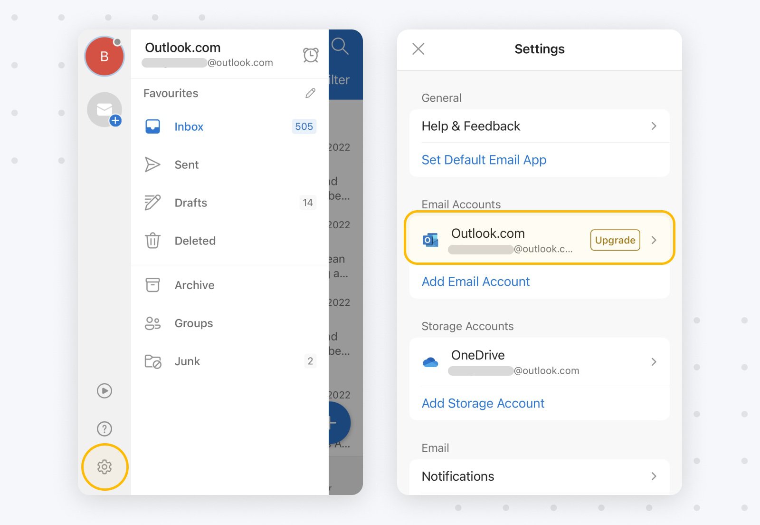Open the Help question mark icon
The width and height of the screenshot is (760, 525).
pos(104,428)
